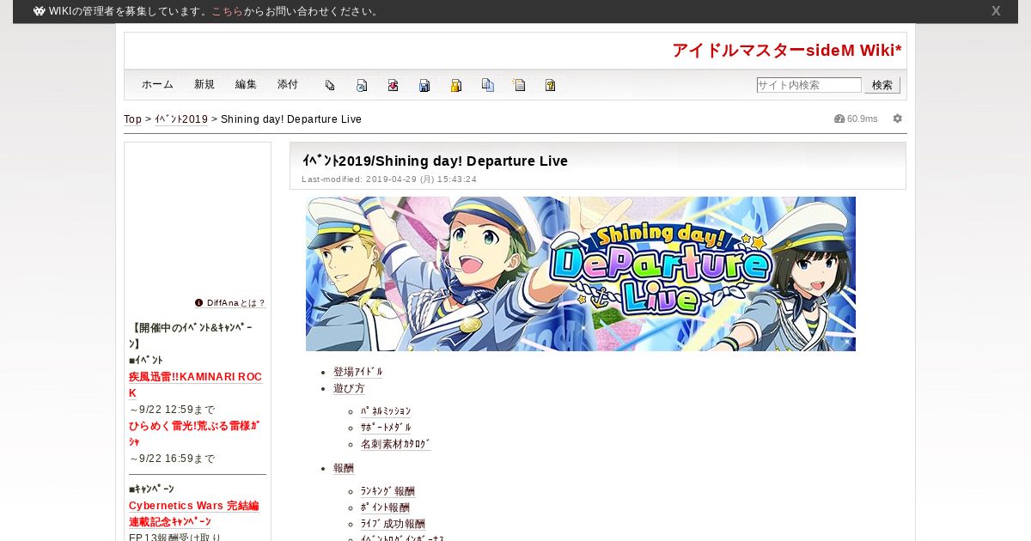Click the blue floppy disk icon

[x=424, y=85]
